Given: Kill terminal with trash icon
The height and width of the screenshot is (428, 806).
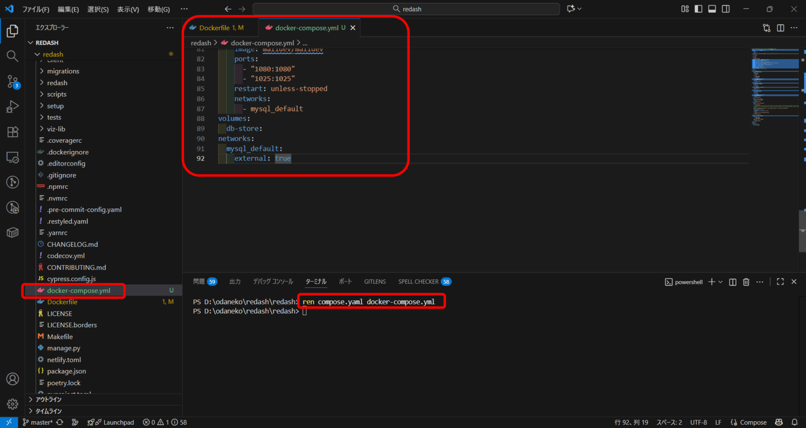Looking at the screenshot, I should click(746, 282).
